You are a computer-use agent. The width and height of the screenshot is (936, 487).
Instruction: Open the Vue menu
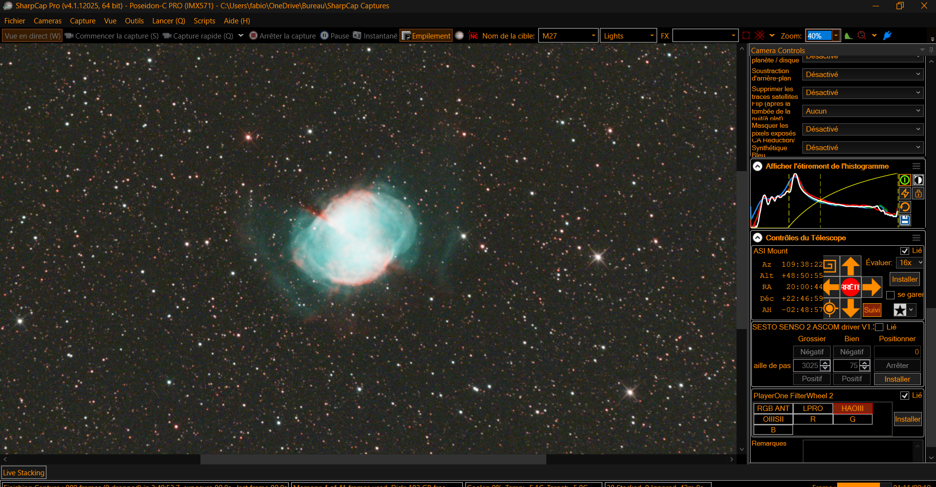click(110, 21)
